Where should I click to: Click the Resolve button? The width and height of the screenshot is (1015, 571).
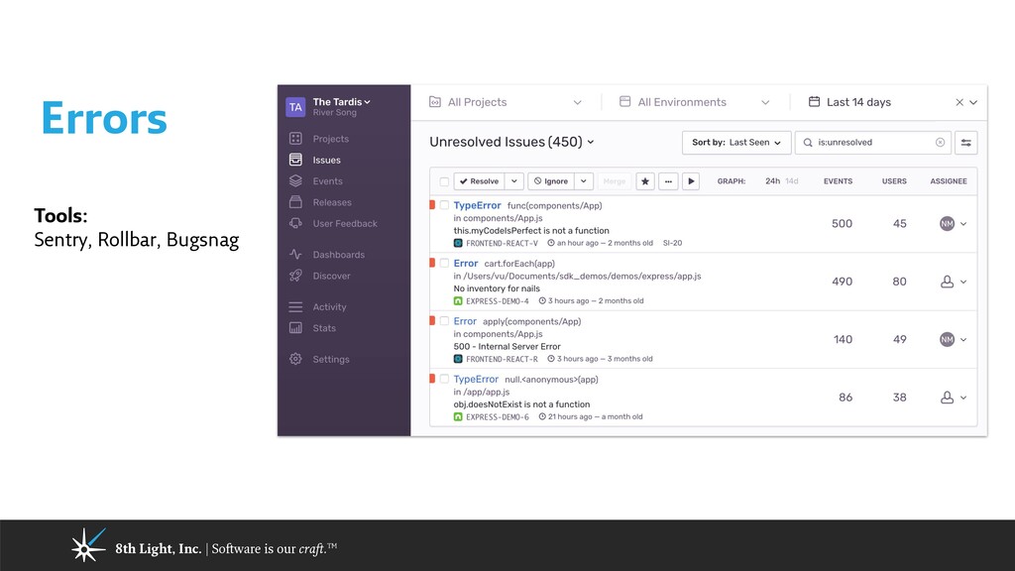[479, 181]
